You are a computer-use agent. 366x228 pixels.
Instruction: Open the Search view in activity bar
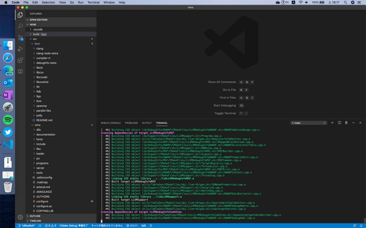coord(20,26)
